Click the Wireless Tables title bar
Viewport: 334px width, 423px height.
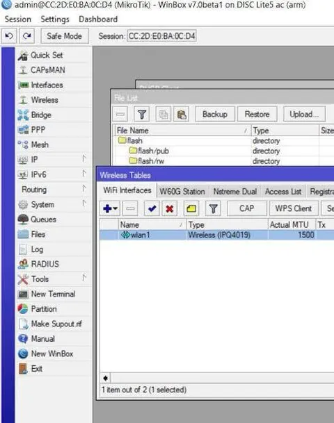pos(215,175)
